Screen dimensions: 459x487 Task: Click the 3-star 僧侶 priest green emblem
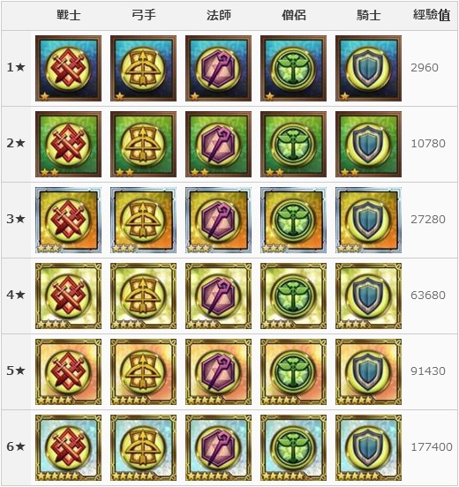tap(293, 221)
